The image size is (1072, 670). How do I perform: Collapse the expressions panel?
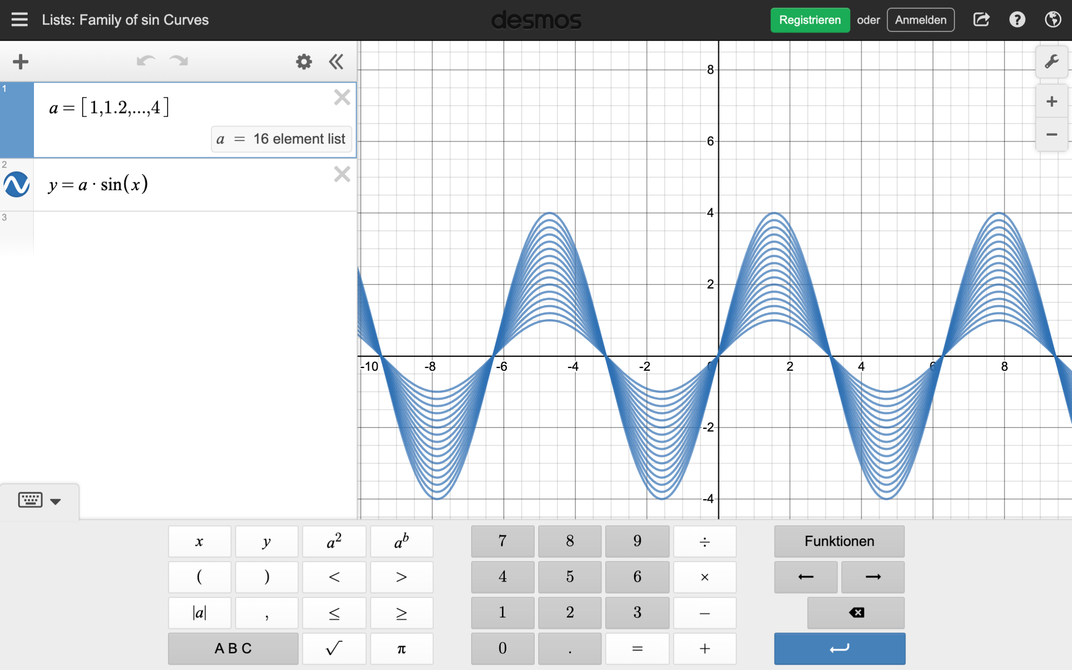(336, 62)
